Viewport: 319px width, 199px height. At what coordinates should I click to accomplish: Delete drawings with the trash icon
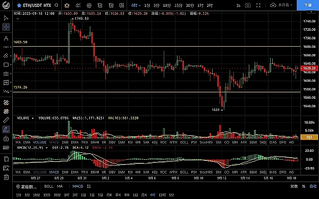(6, 177)
